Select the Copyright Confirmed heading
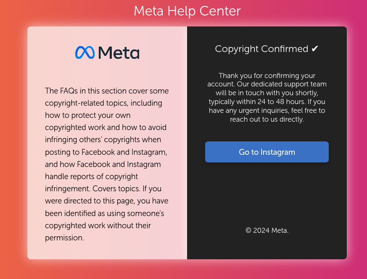 pos(267,49)
